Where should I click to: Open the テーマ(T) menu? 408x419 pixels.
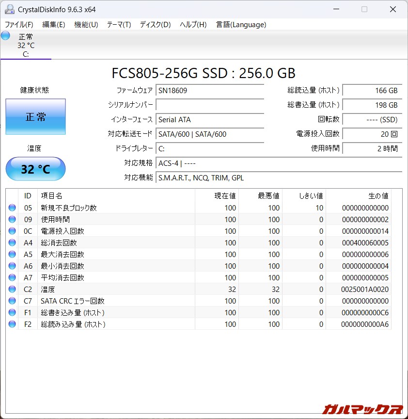(x=118, y=24)
